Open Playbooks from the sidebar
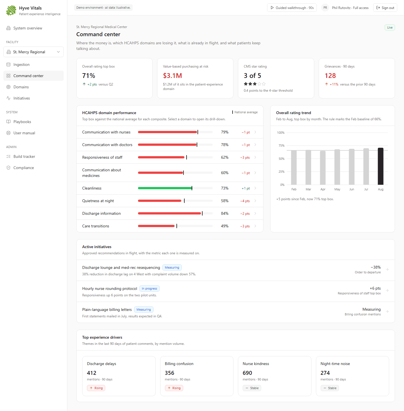The image size is (404, 411). click(33, 122)
